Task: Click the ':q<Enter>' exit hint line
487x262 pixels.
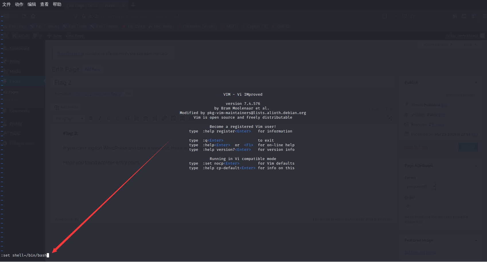Action: [x=231, y=140]
